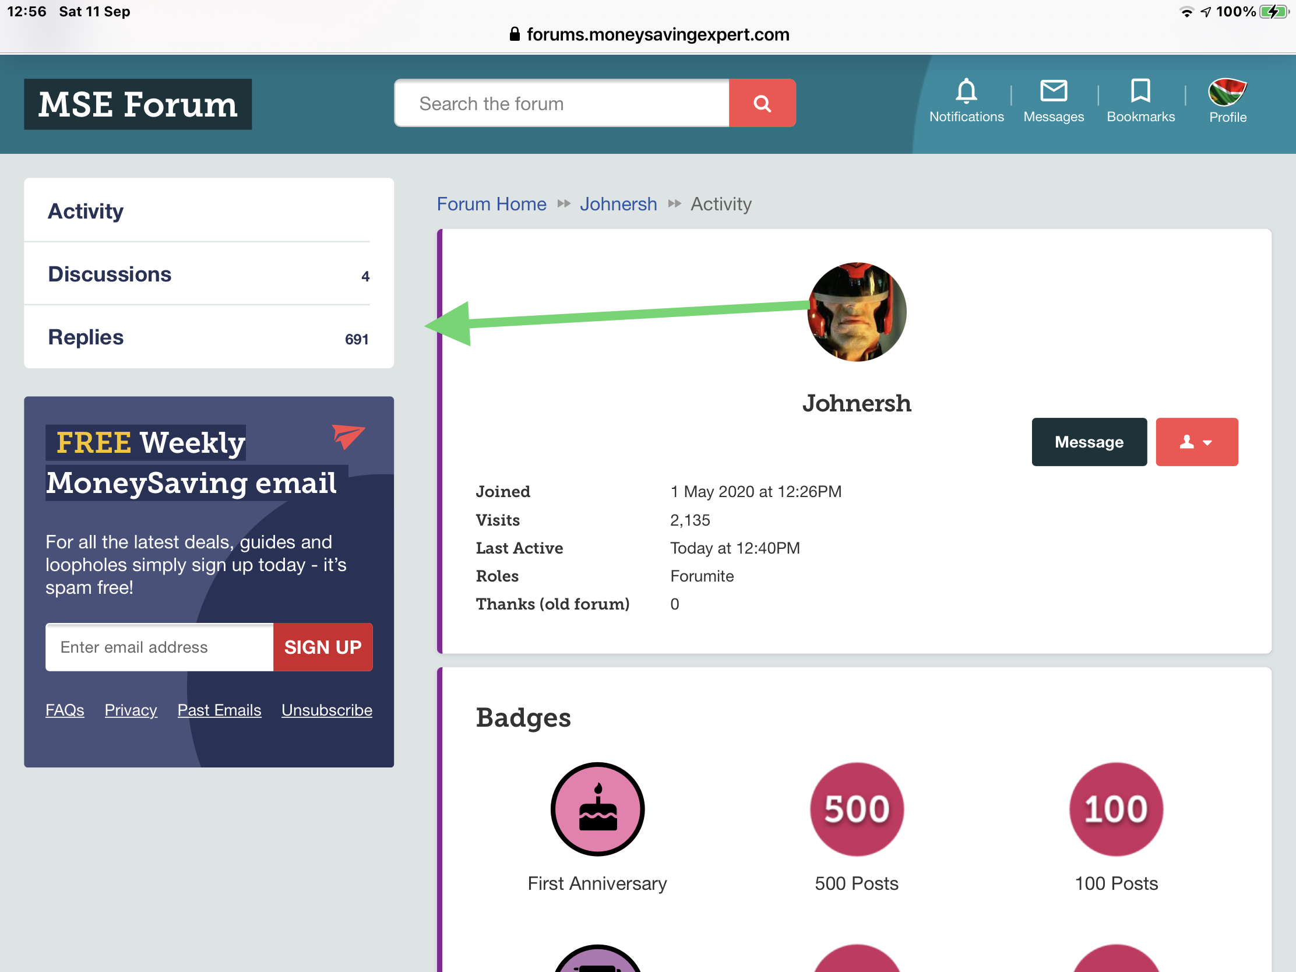This screenshot has width=1296, height=972.
Task: Click the Unsubscribe link
Action: (x=327, y=710)
